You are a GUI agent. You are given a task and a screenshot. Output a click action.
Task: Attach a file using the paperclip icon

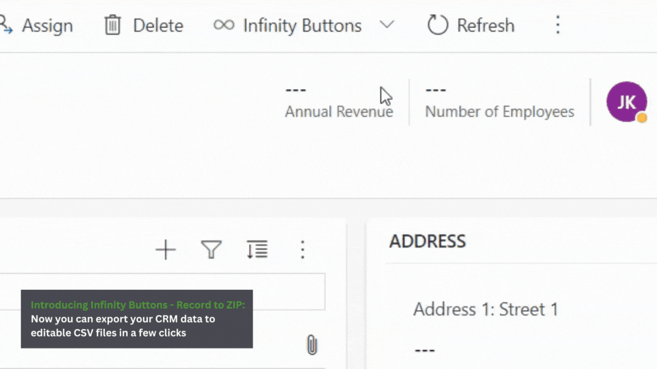point(311,345)
